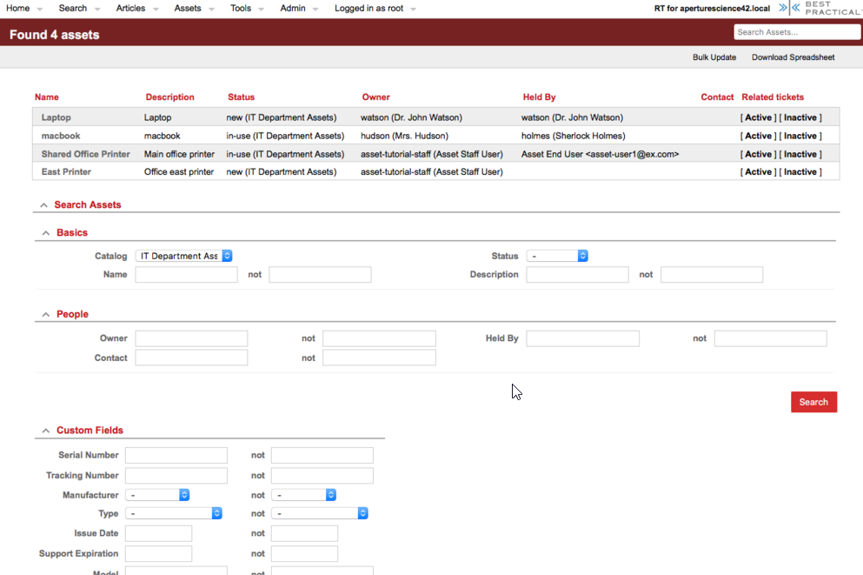Show Active tickets for macbook

point(758,136)
